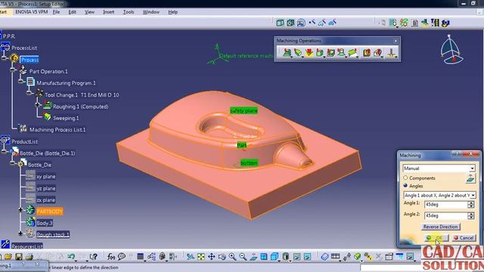Open the Help menu
Viewport: 484px width, 272px height.
(173, 12)
